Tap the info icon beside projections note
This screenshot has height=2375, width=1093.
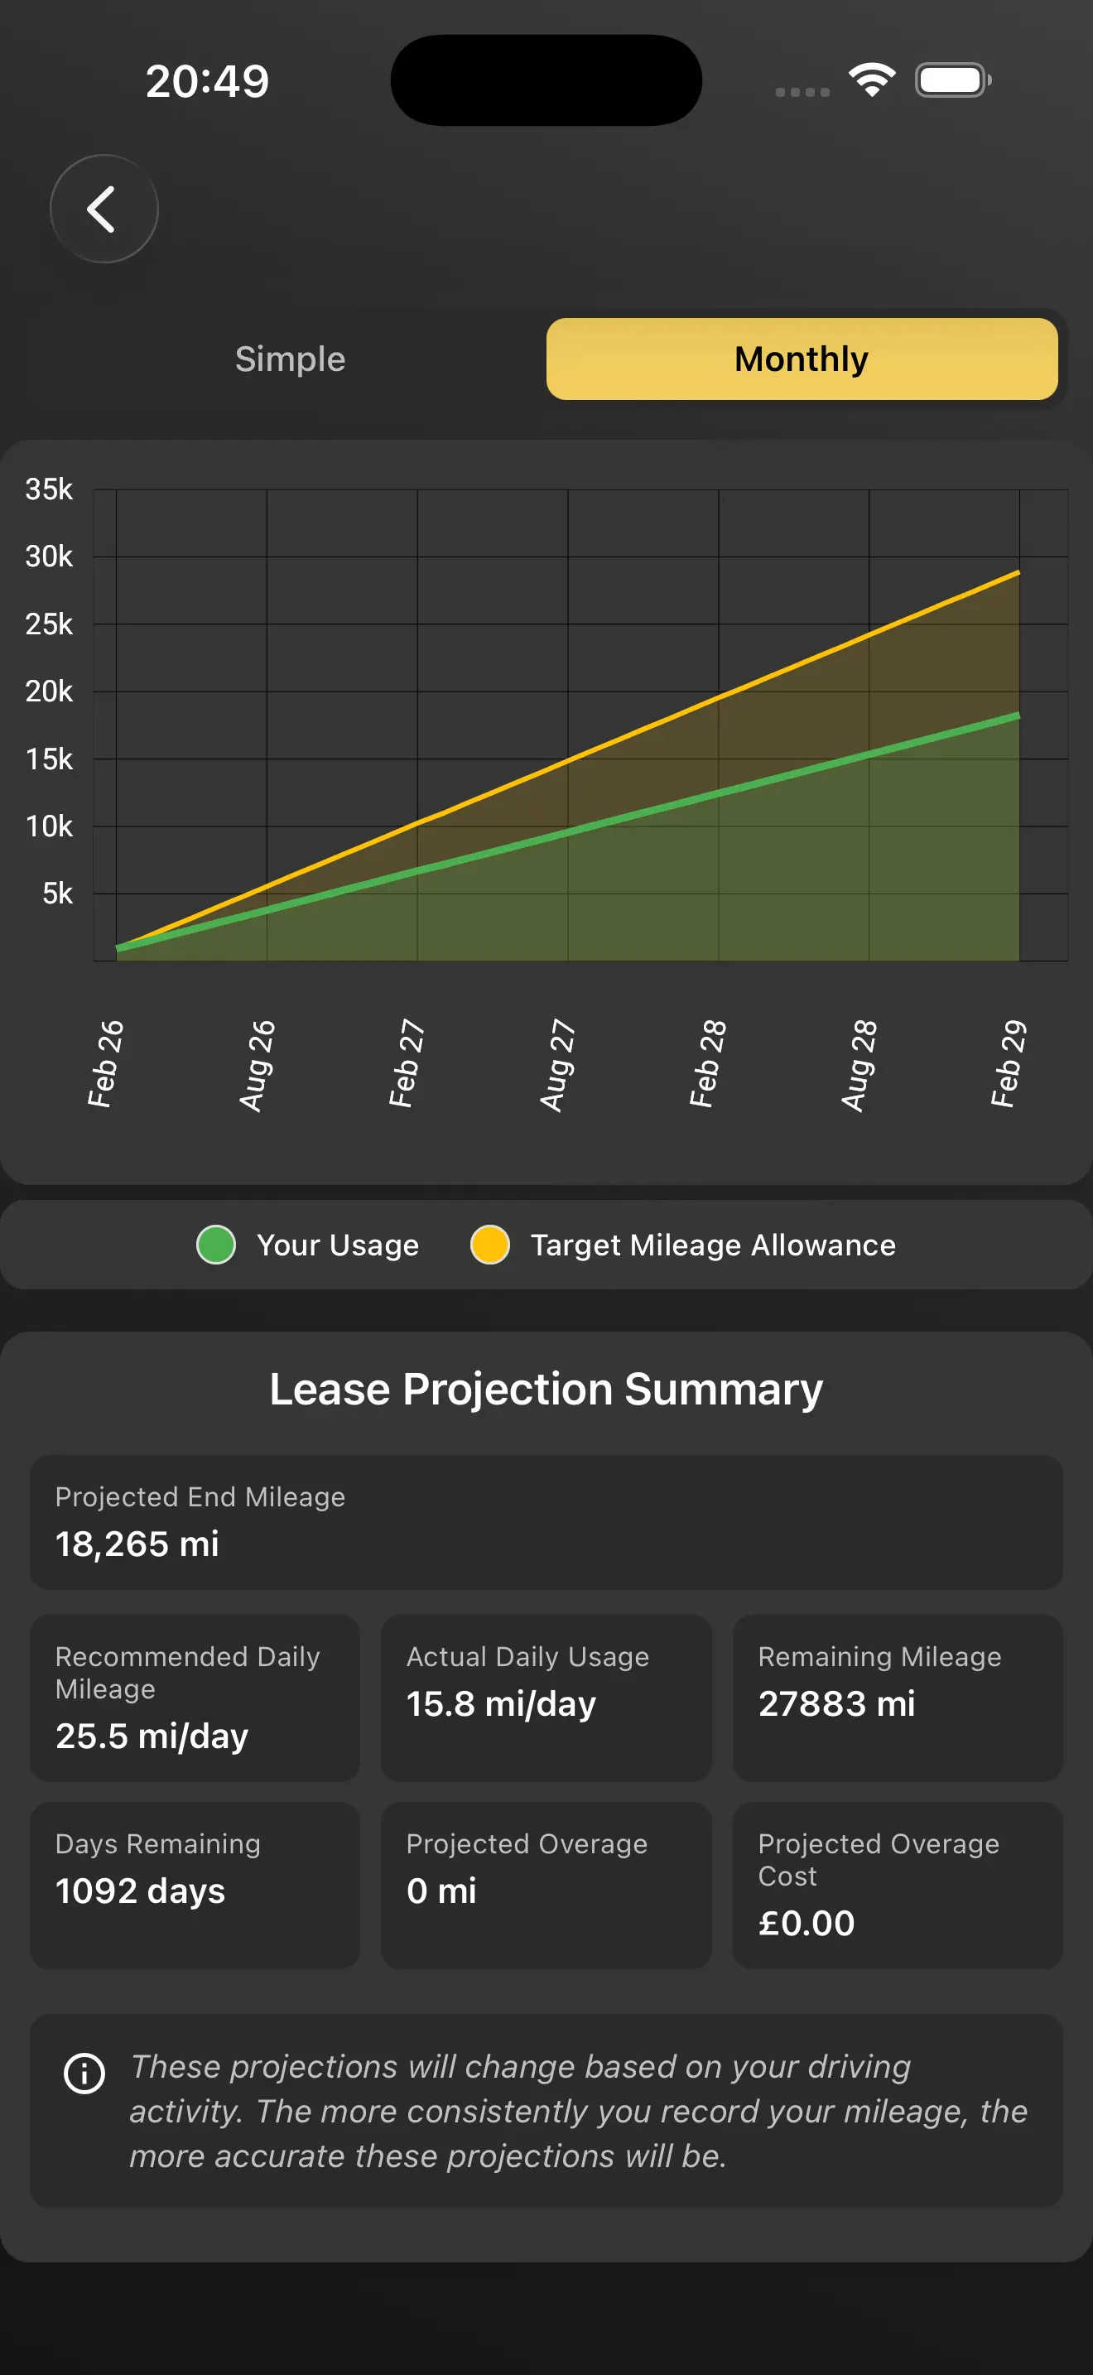[84, 2074]
